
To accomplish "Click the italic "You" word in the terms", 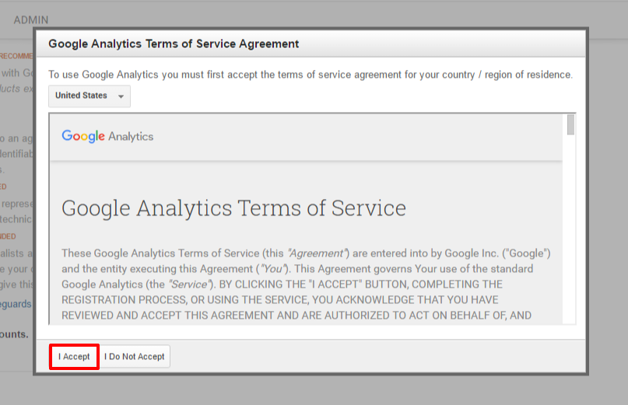I will coord(272,269).
